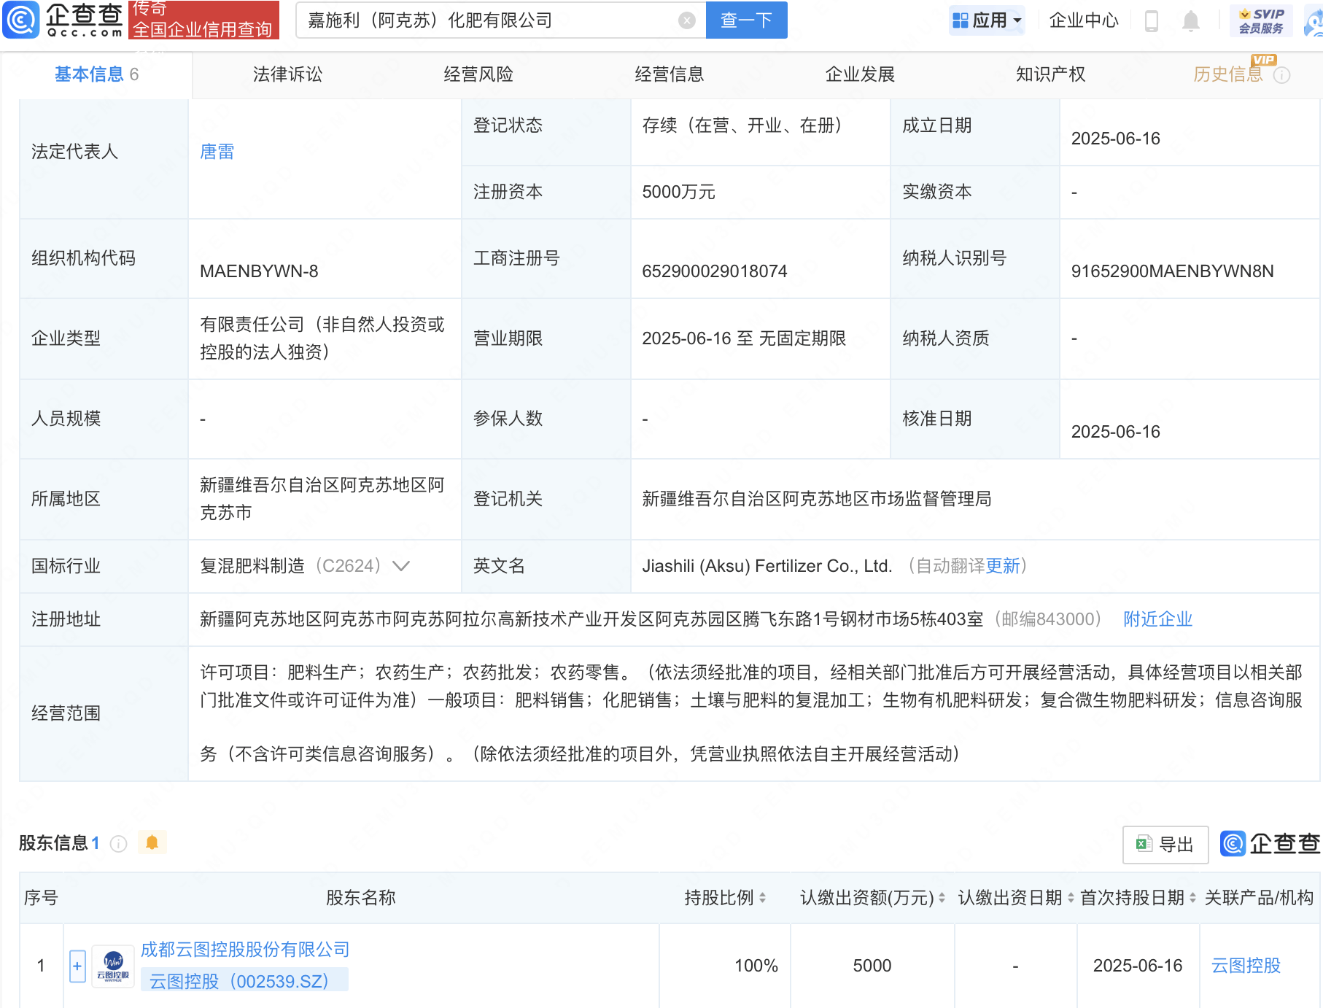Select 新疆维吾尔自治区阿克苏地区市场监督管理局 text
The width and height of the screenshot is (1323, 1008).
click(x=816, y=499)
